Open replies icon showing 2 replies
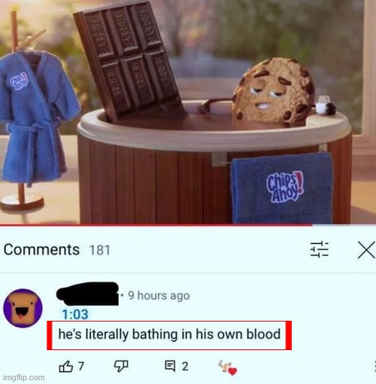376x384 pixels. click(170, 366)
